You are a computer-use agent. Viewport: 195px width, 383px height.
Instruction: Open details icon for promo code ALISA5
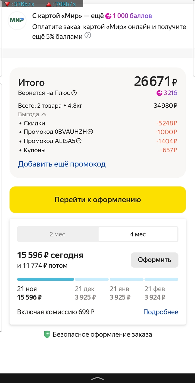[x=79, y=141]
